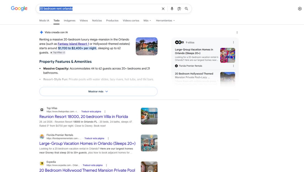Open Florida Premier Rentals result three-dot menu
The height and width of the screenshot is (172, 304).
pyautogui.click(x=108, y=138)
